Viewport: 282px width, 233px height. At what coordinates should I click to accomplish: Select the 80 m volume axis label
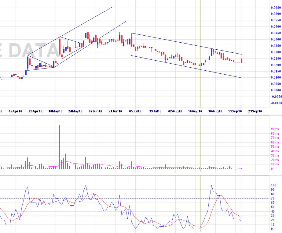(x=275, y=133)
